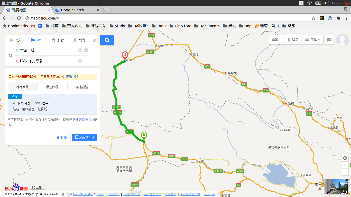Open the 工具 tools dropdown

click(313, 40)
